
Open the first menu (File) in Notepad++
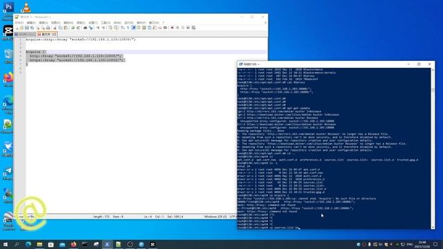pyautogui.click(x=19, y=23)
